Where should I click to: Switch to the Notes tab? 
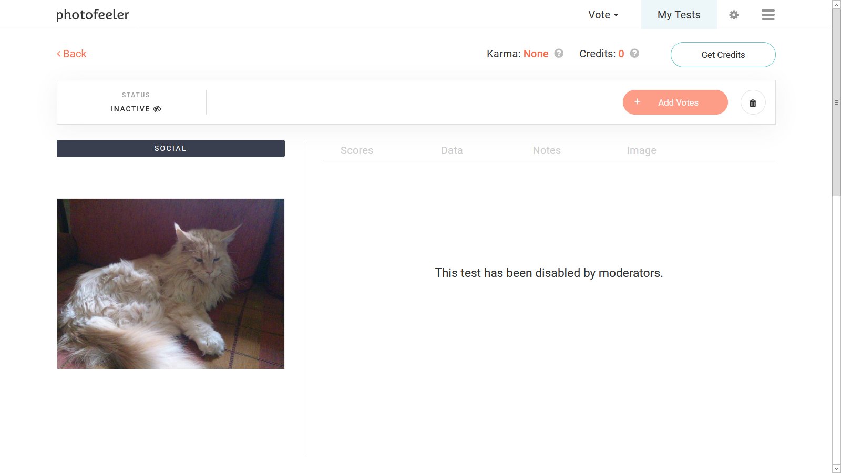547,150
